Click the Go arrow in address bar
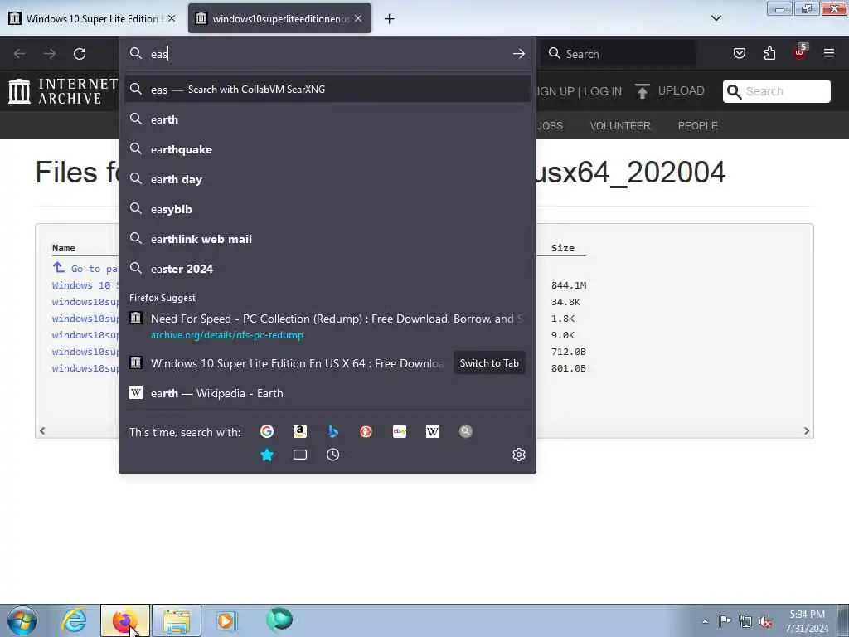 pos(519,54)
